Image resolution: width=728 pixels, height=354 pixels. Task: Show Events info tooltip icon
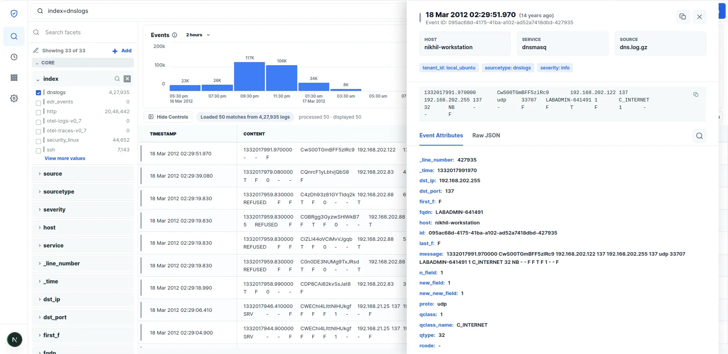coord(174,35)
